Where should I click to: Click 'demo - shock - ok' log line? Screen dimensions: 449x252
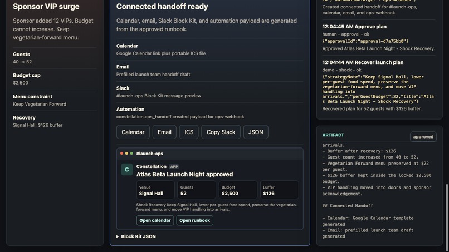[341, 70]
